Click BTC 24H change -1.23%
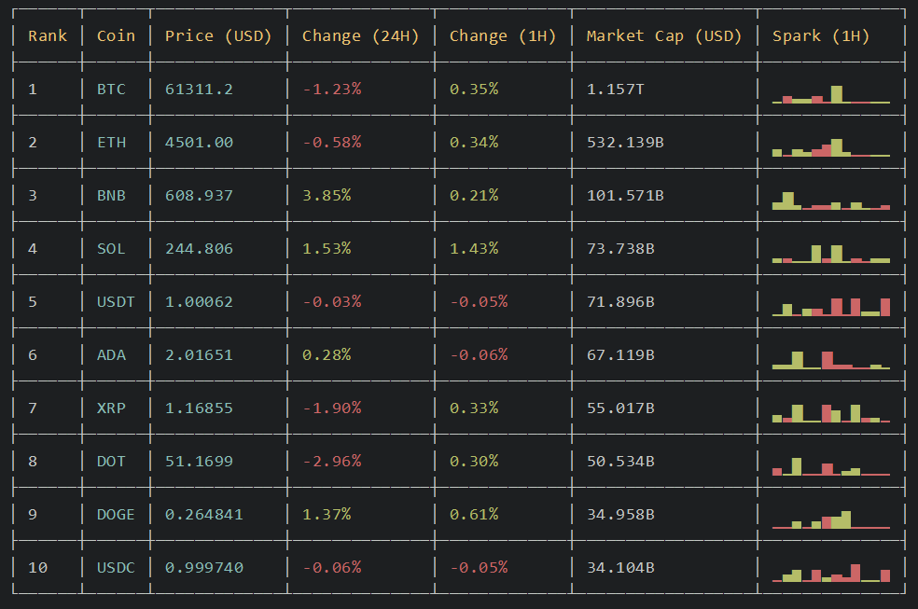 click(332, 90)
